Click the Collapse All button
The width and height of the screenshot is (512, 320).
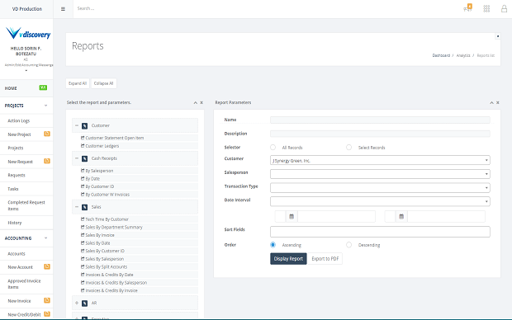coord(103,83)
